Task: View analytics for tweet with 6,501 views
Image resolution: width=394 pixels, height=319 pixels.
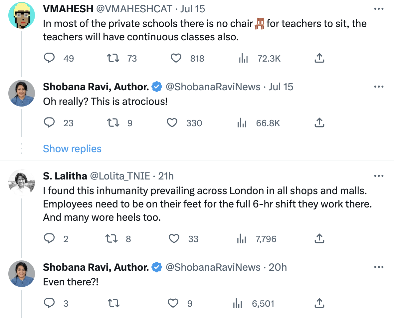Action: 237,303
